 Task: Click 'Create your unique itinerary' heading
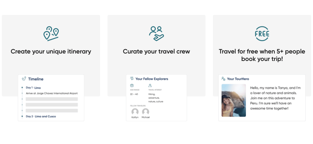point(51,52)
